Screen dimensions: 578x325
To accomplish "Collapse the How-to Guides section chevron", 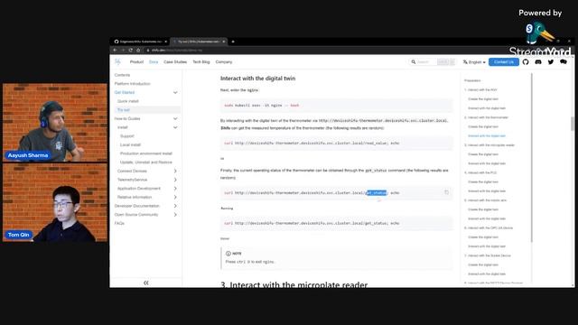I will 175,118.
